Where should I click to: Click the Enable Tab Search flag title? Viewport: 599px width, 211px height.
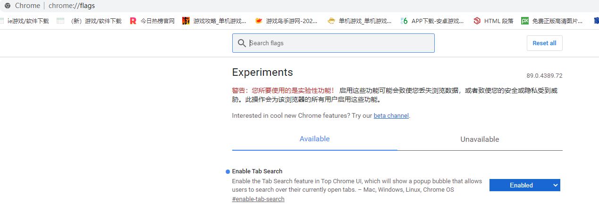pyautogui.click(x=257, y=171)
